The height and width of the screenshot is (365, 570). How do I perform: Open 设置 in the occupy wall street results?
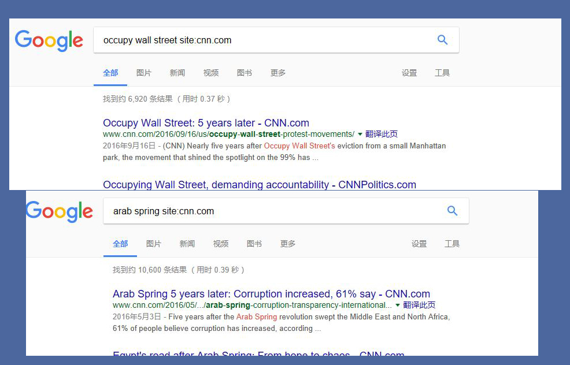coord(409,73)
